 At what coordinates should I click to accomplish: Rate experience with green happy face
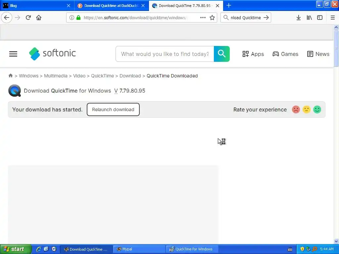tap(317, 109)
